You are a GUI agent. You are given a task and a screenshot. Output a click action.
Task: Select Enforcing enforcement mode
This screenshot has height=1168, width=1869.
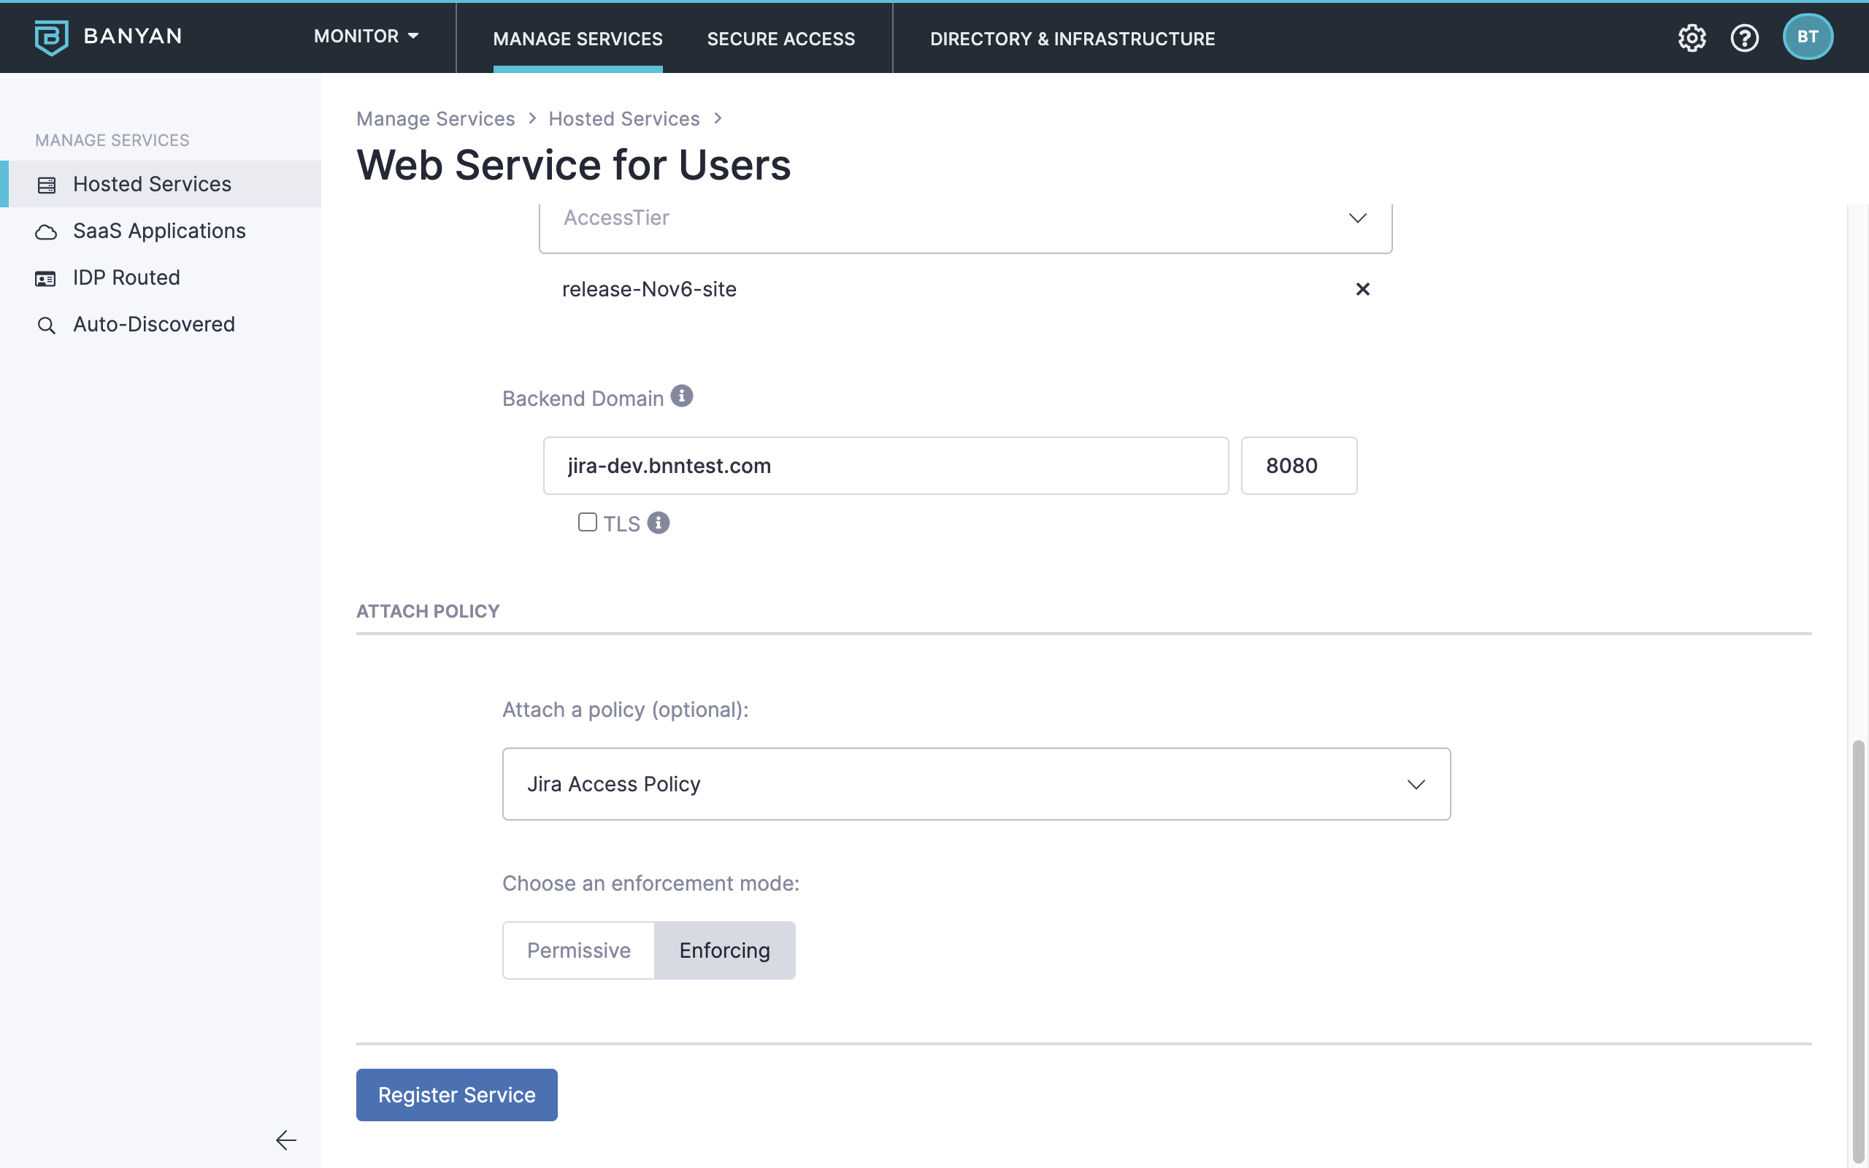(724, 950)
